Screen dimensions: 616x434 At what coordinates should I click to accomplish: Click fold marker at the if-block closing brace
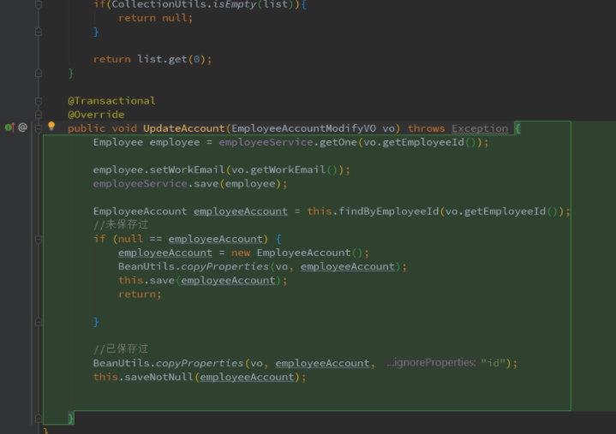tap(39, 322)
